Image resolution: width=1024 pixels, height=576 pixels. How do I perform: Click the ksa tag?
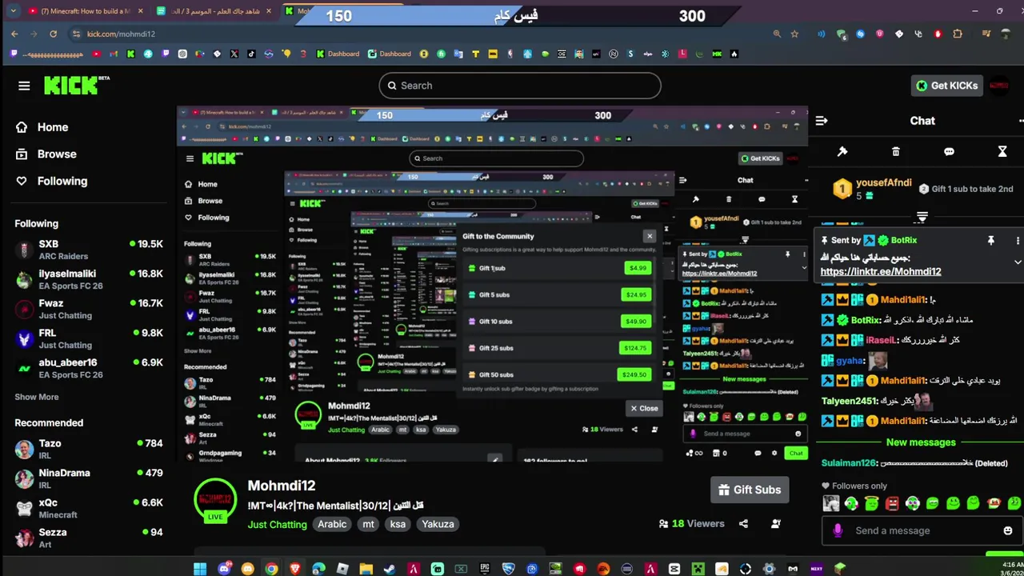pyautogui.click(x=398, y=524)
